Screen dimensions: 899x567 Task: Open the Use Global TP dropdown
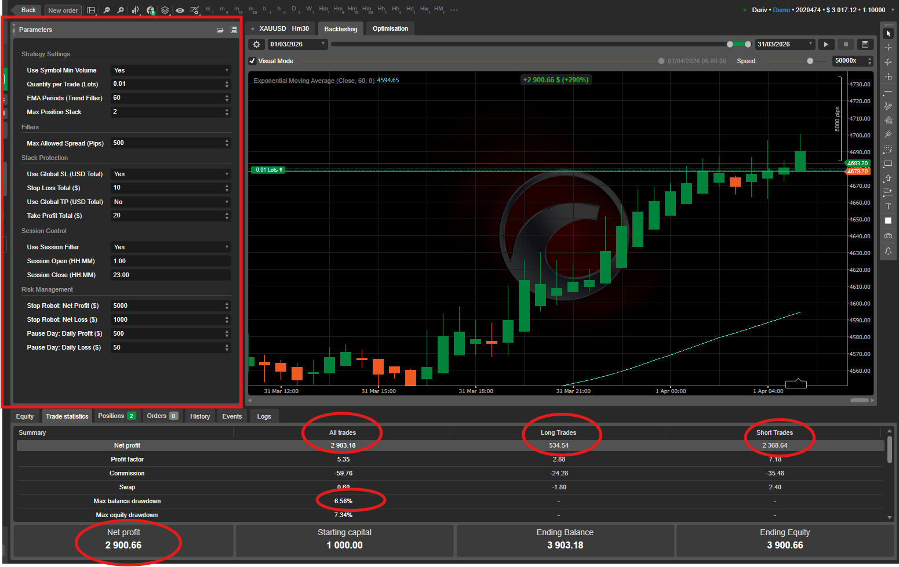click(x=170, y=202)
